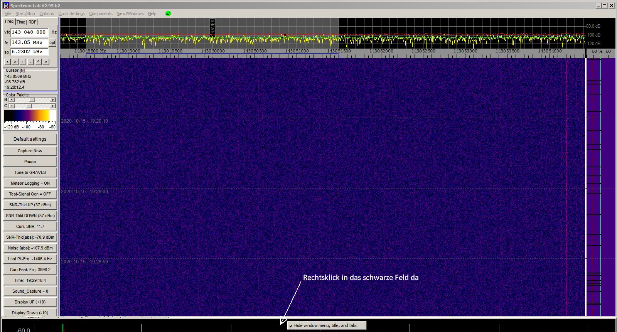The width and height of the screenshot is (617, 332).
Task: Click the Last Pk-Frq: -1406.4 Hz button
Action: pyautogui.click(x=30, y=259)
